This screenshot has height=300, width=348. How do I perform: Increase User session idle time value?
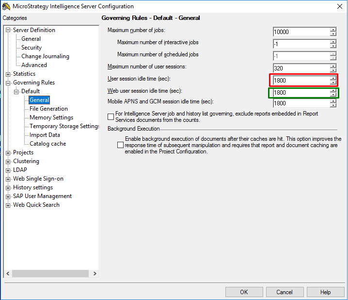point(333,78)
